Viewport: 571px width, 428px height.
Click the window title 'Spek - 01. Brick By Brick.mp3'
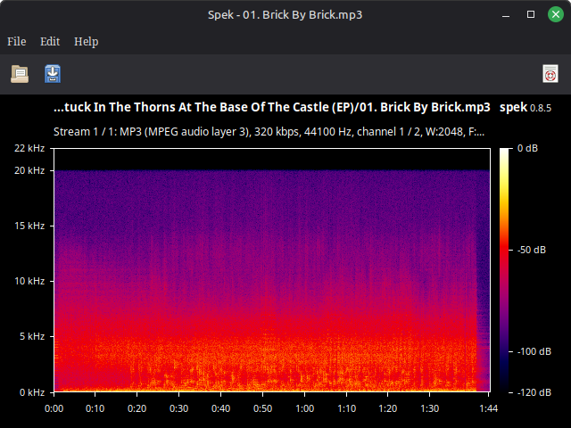click(x=285, y=14)
